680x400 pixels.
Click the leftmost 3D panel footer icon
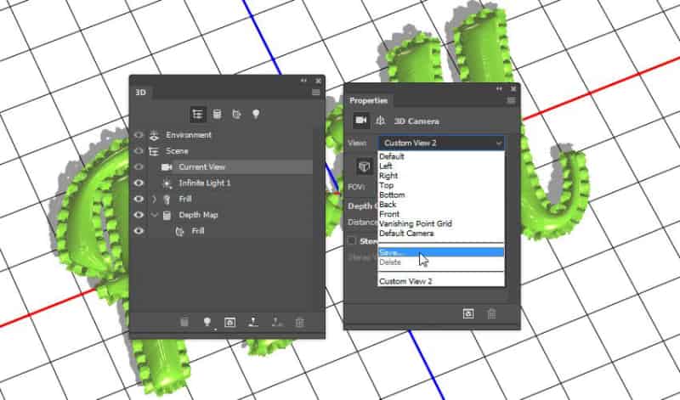point(184,322)
